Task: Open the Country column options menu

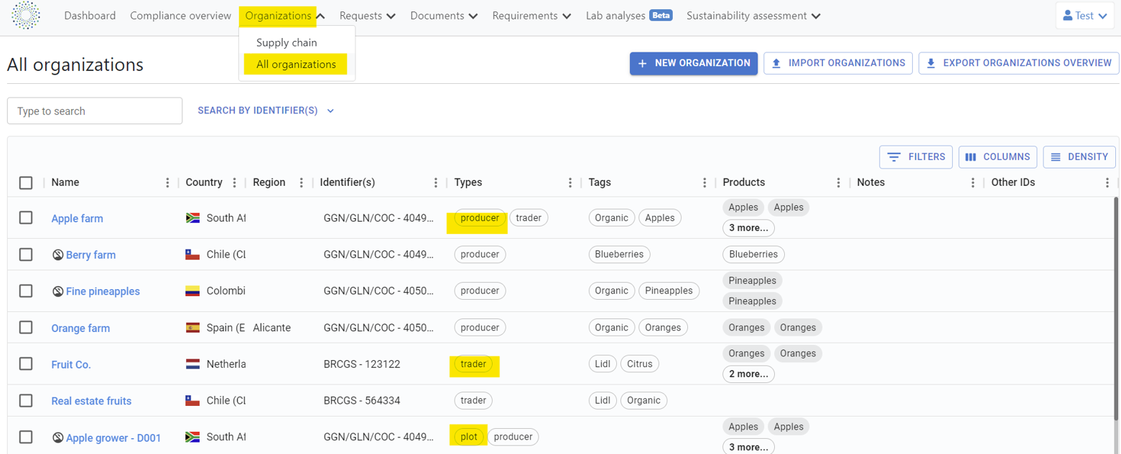Action: tap(235, 183)
